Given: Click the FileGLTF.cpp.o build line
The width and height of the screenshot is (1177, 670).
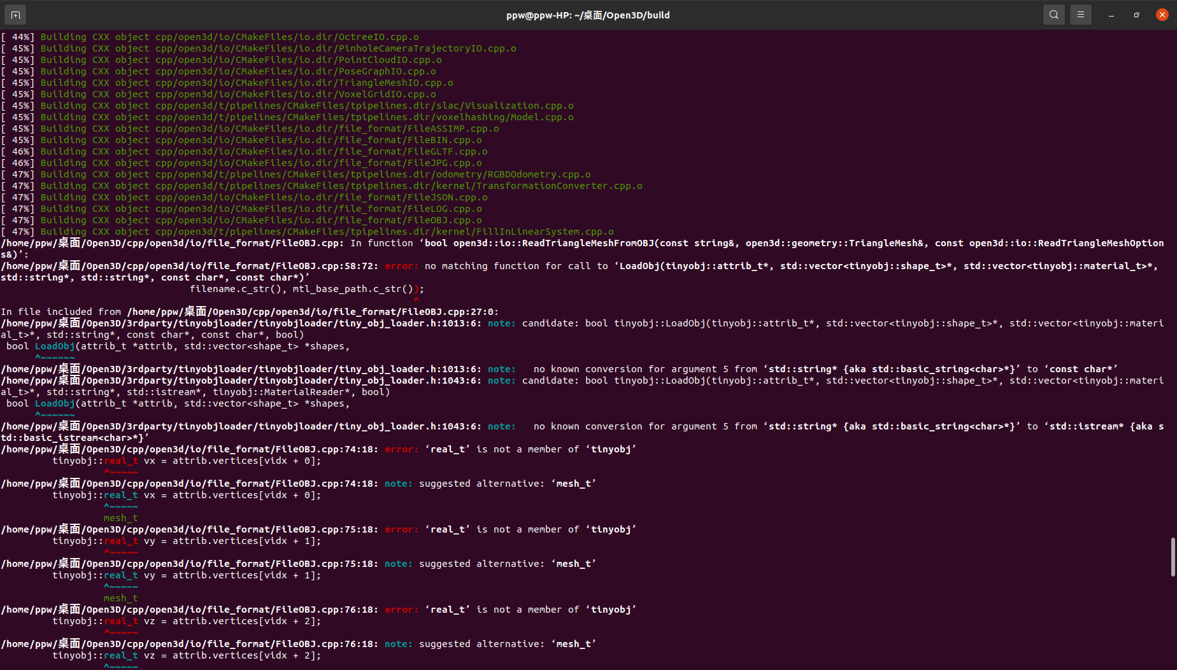Looking at the screenshot, I should coord(244,151).
